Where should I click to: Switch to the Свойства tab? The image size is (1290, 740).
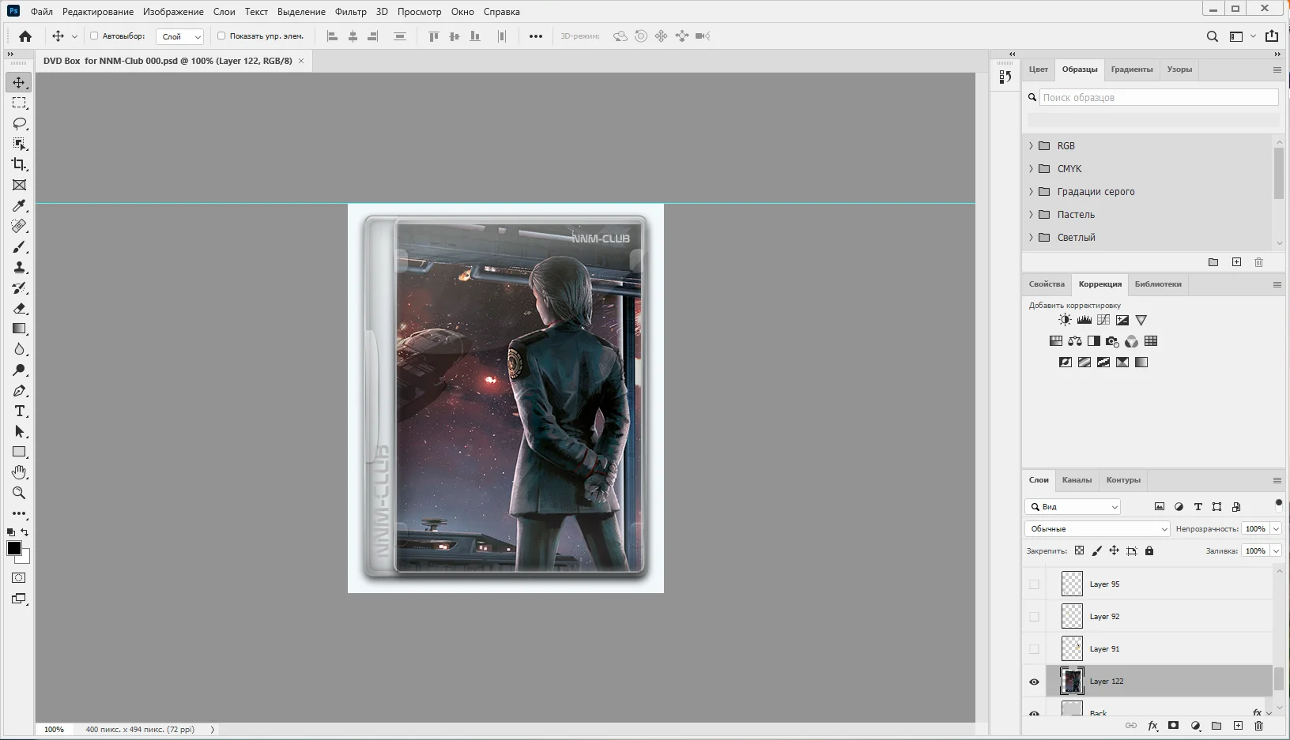(x=1047, y=284)
